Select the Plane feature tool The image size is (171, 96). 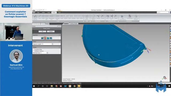[81, 17]
